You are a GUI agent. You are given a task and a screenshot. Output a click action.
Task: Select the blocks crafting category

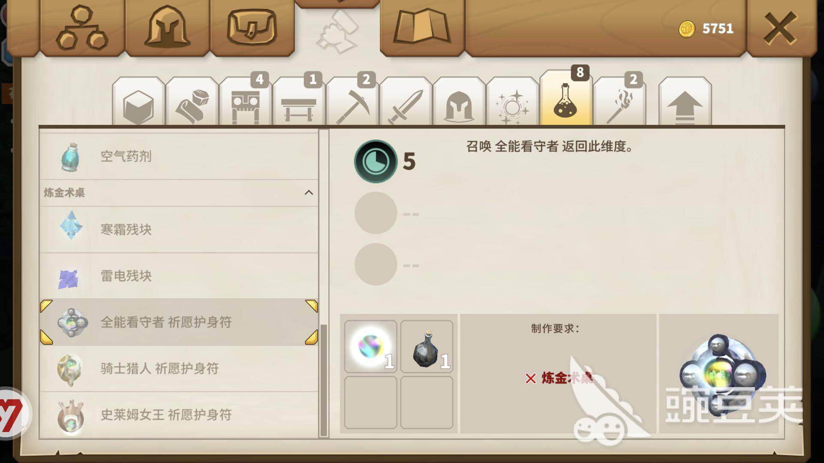(x=138, y=102)
